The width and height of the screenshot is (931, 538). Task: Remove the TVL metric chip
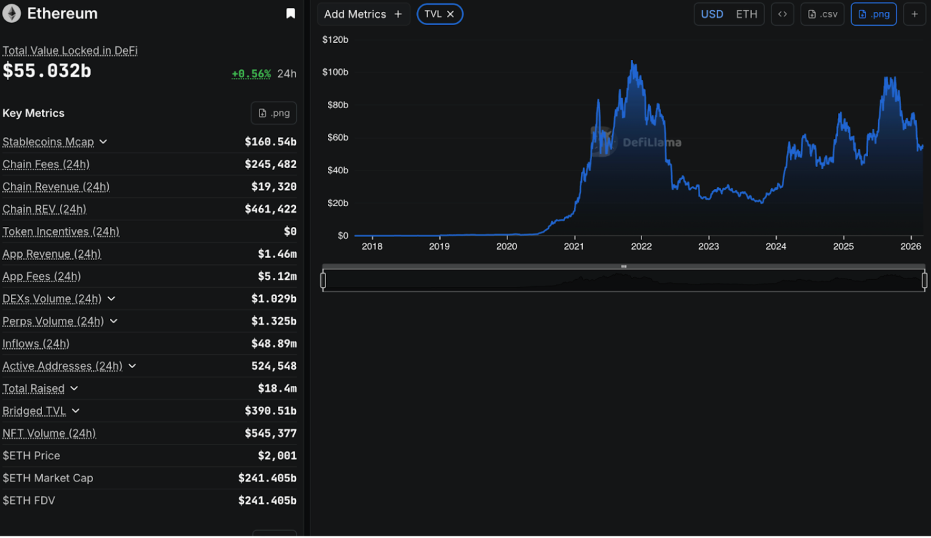pos(450,14)
